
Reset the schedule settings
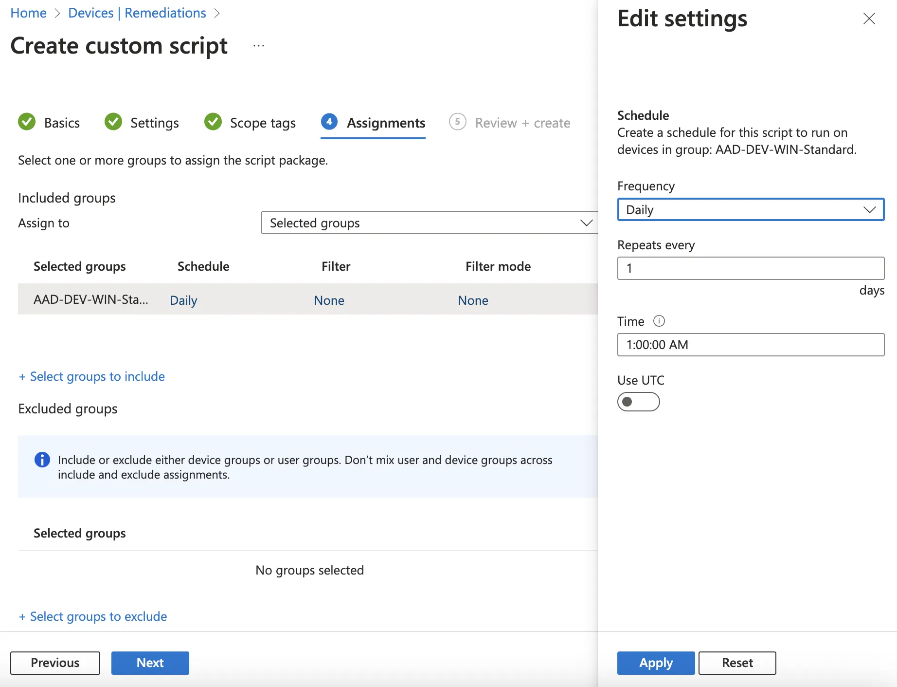(737, 663)
